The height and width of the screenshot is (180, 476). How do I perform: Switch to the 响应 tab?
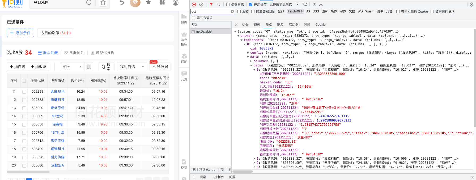(280, 25)
